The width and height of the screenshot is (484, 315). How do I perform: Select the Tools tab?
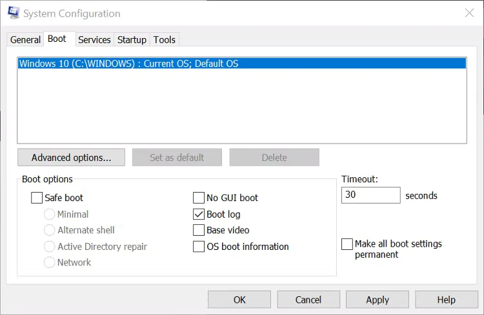(x=164, y=40)
